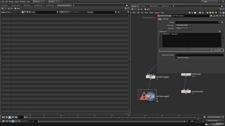
Task: Add a new pane tab in left pane
Action: (x=73, y=5)
